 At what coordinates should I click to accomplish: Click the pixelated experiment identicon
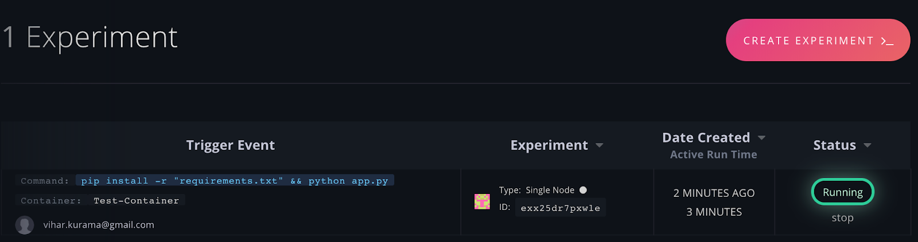tap(482, 201)
